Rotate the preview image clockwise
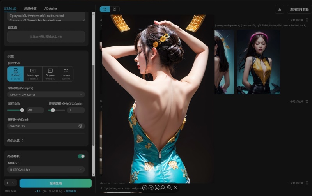312x196 pixels. (x=151, y=188)
